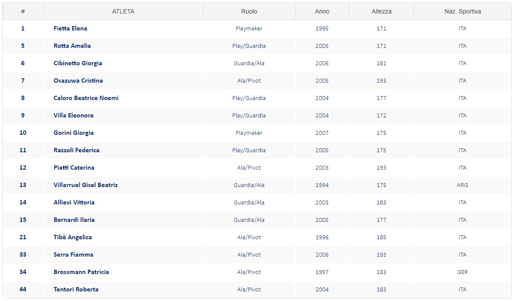Select the Altezza column header
Viewport: 514px width, 301px height.
pyautogui.click(x=382, y=12)
